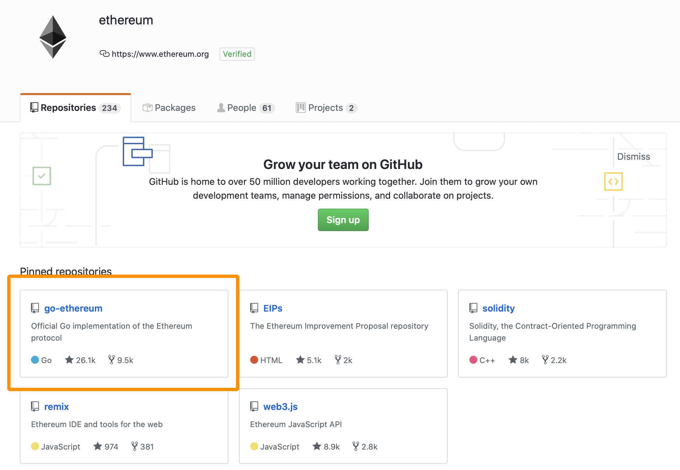This screenshot has height=470, width=680.
Task: Open the People tab
Action: click(x=246, y=108)
